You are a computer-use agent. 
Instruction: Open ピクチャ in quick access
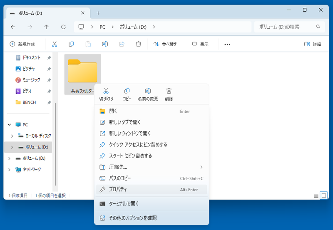coord(28,69)
